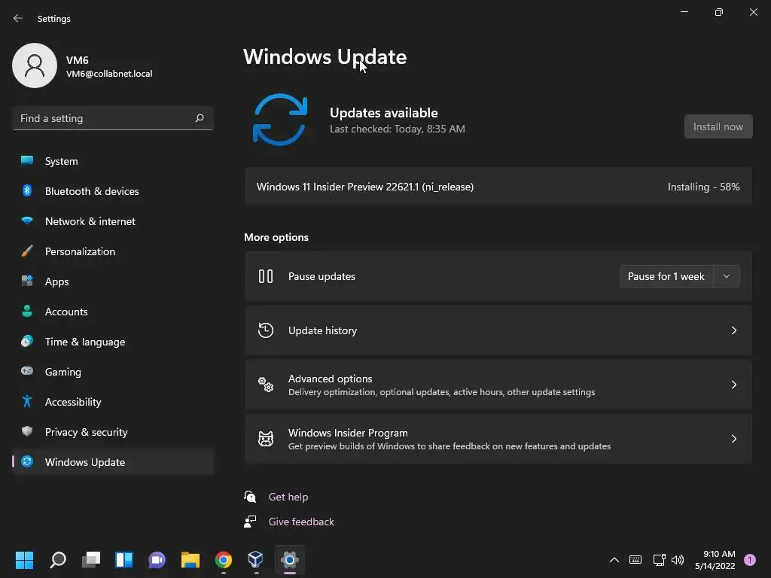The image size is (771, 578).
Task: Follow the Get help link
Action: (288, 497)
